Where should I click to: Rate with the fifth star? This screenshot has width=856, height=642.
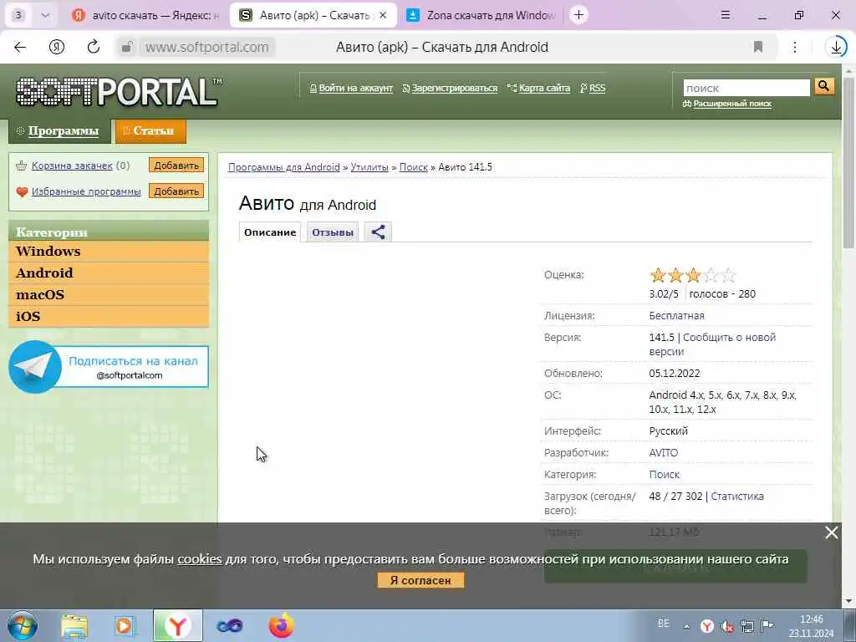pyautogui.click(x=728, y=275)
